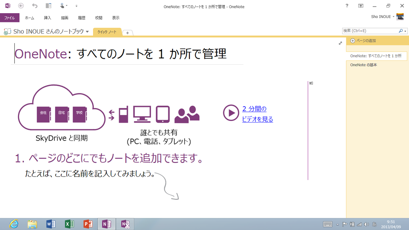Toggle the Japanese IME あ indicator

click(374, 224)
